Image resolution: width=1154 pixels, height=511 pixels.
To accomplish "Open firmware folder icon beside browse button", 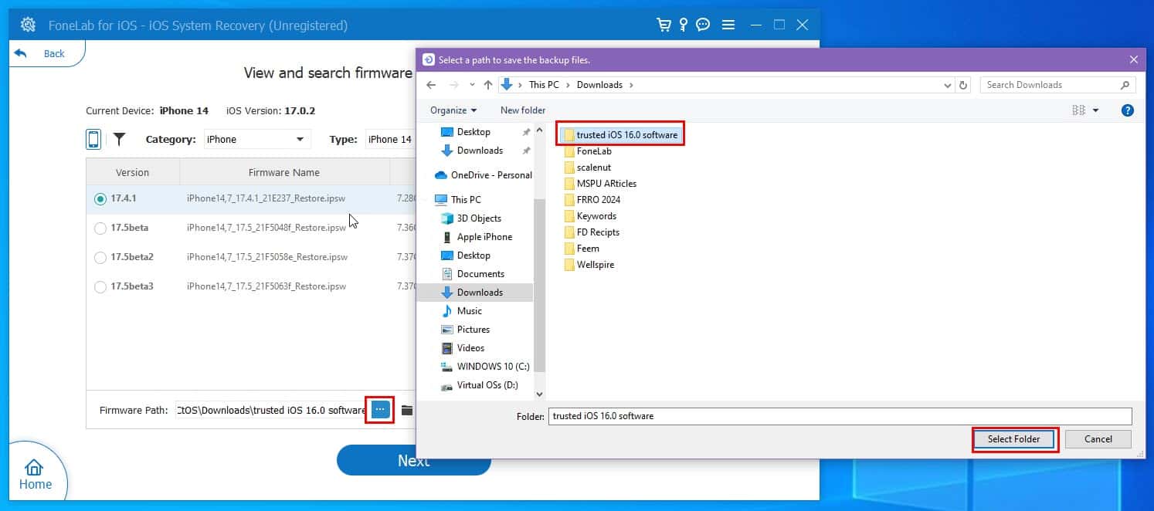I will tap(407, 410).
